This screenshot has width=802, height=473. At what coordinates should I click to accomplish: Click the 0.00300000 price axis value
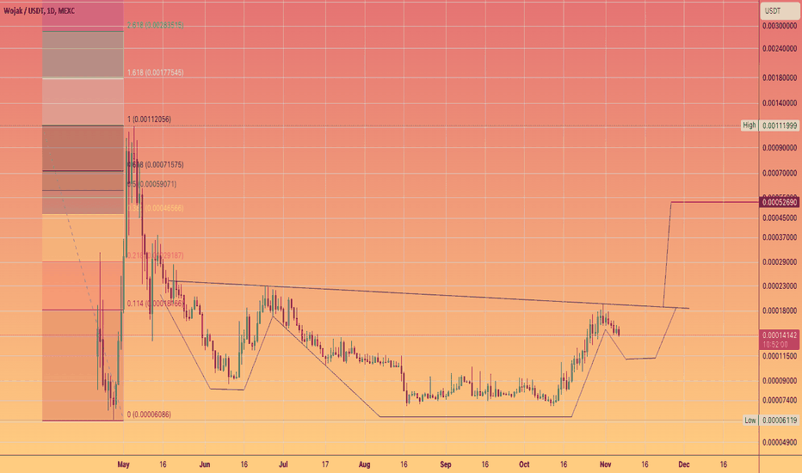pyautogui.click(x=780, y=26)
